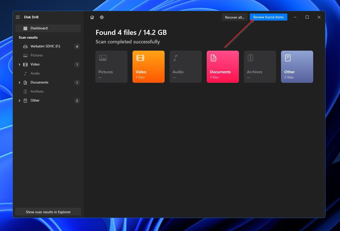Open Video category in sidebar
Viewport: 340px width, 231px height.
click(x=48, y=64)
